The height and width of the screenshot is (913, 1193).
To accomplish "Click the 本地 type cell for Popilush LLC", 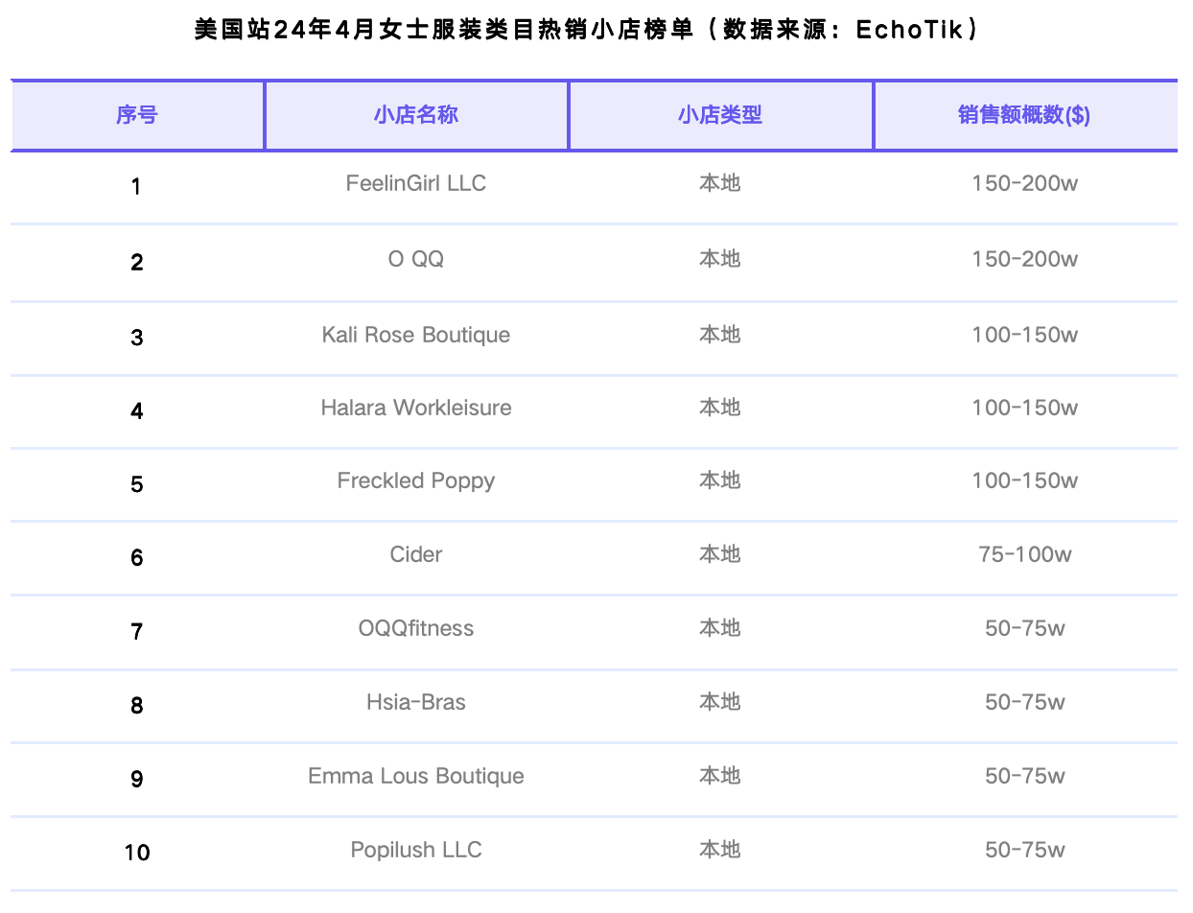I will coord(719,850).
